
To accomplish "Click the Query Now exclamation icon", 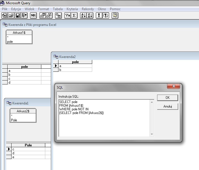I will coord(99,15).
